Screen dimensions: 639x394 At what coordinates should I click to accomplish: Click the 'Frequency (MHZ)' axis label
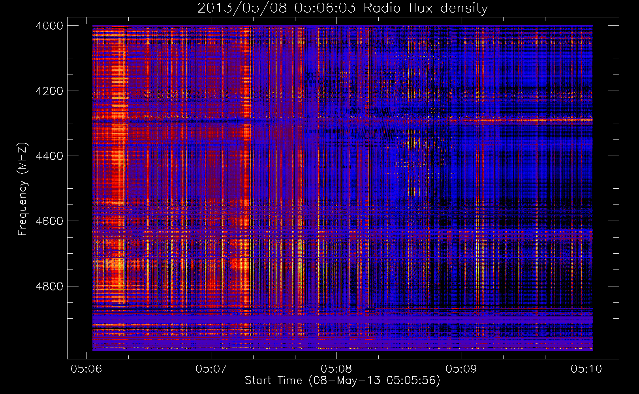point(23,189)
